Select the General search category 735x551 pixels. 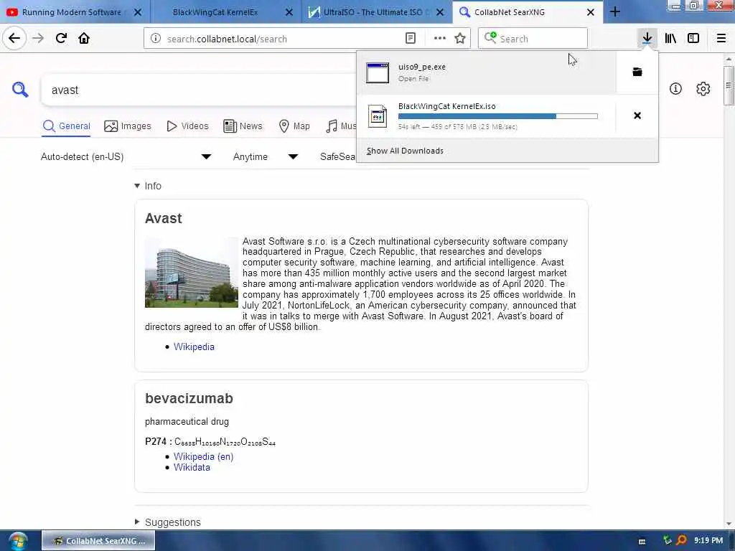(66, 126)
